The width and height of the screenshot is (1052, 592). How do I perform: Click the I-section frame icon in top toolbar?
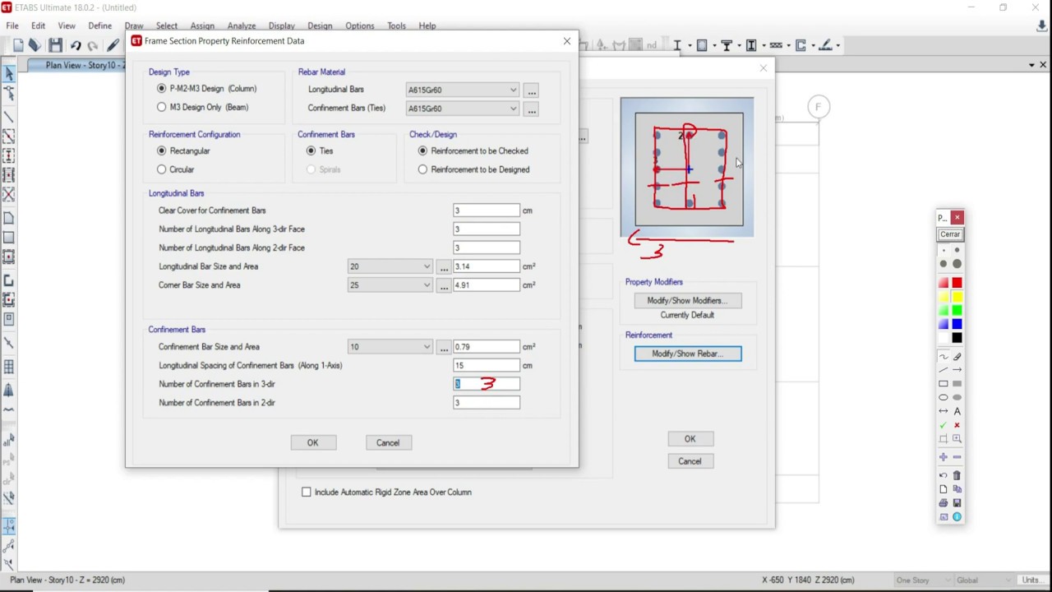[676, 45]
